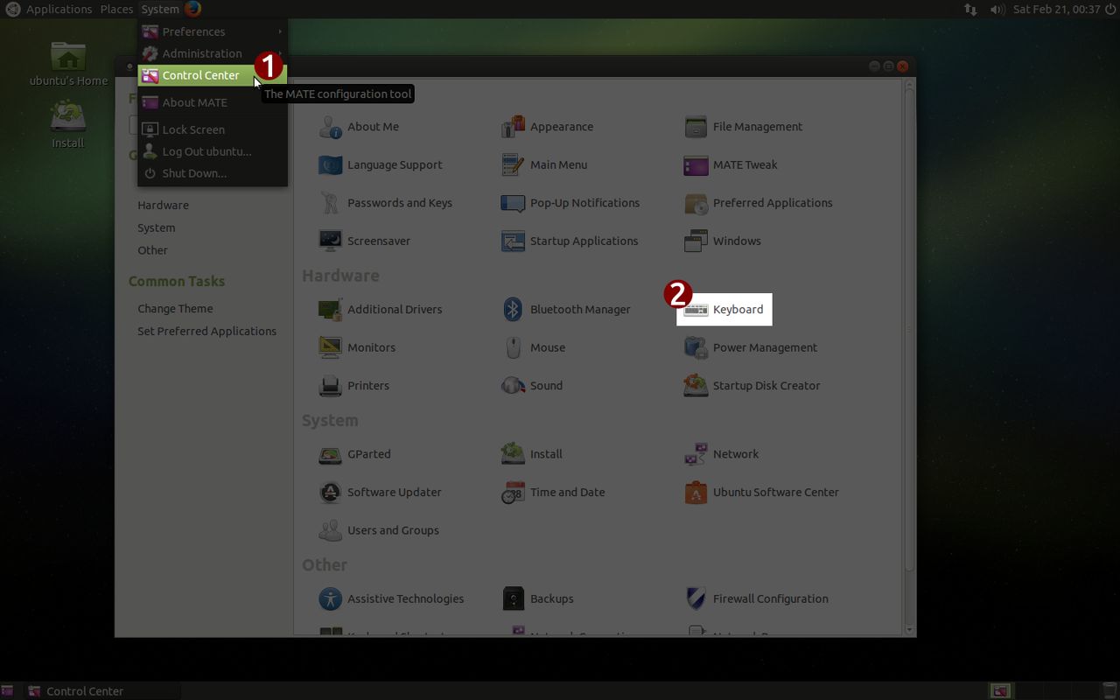Click Set Preferred Applications common task
The width and height of the screenshot is (1120, 700).
206,332
